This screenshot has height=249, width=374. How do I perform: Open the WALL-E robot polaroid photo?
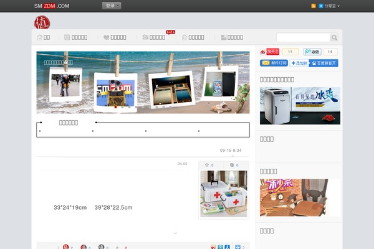coord(115,93)
